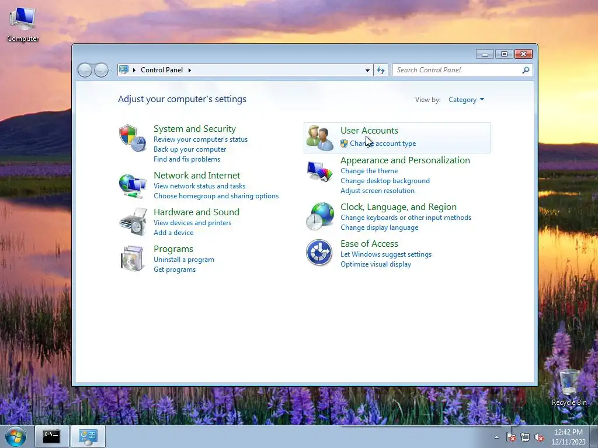Click the Forward navigation arrow button
Image resolution: width=598 pixels, height=448 pixels.
tap(101, 70)
